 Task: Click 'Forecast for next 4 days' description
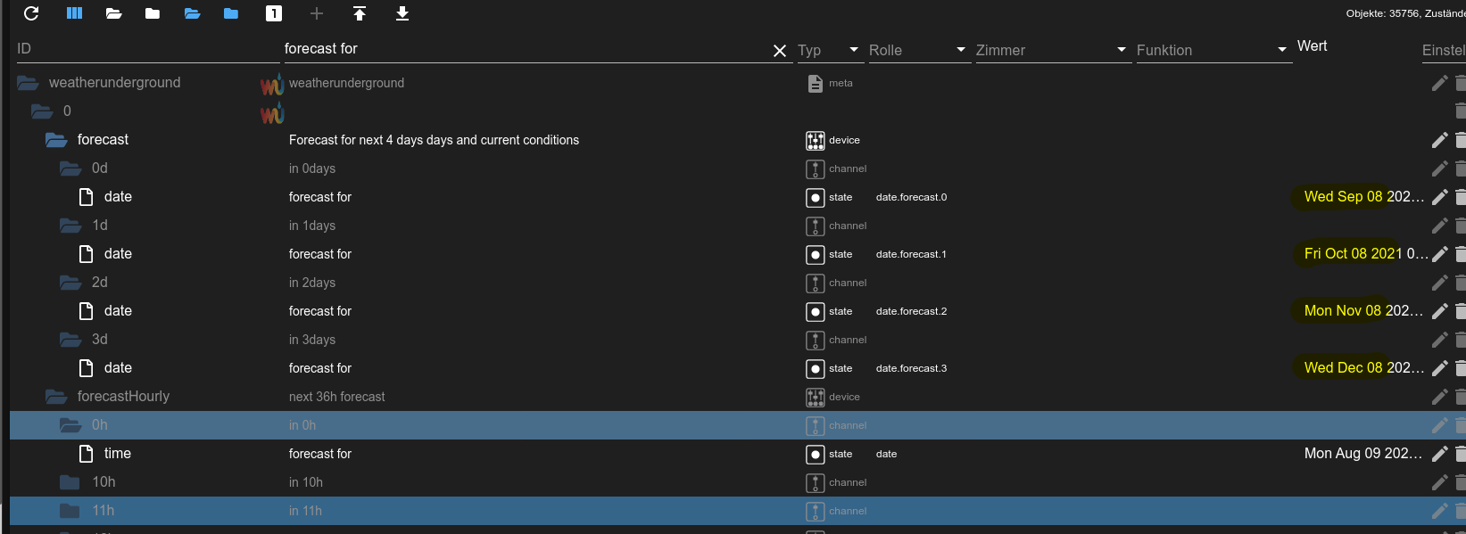[x=434, y=140]
